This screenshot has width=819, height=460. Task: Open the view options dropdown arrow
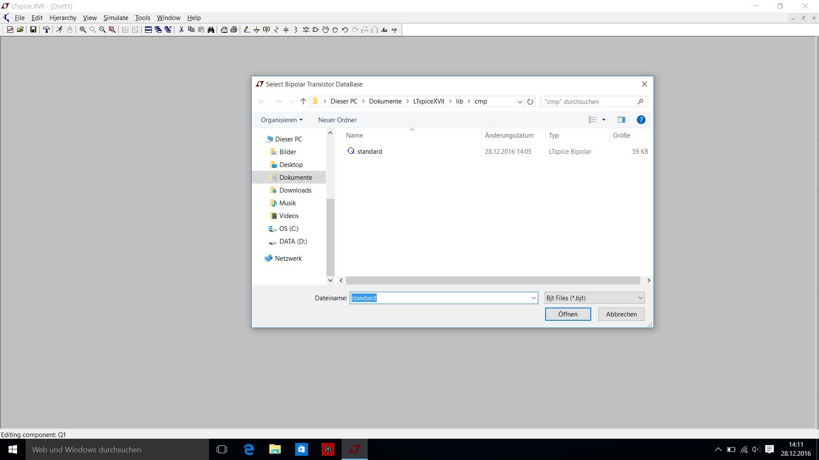coord(604,120)
